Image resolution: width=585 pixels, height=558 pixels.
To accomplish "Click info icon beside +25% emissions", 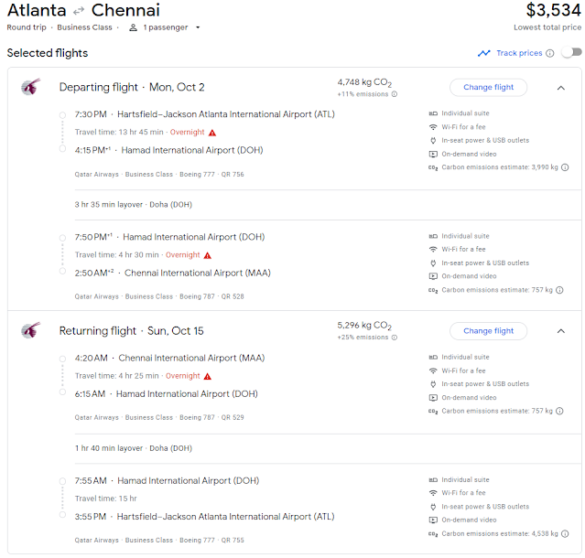I will point(395,338).
